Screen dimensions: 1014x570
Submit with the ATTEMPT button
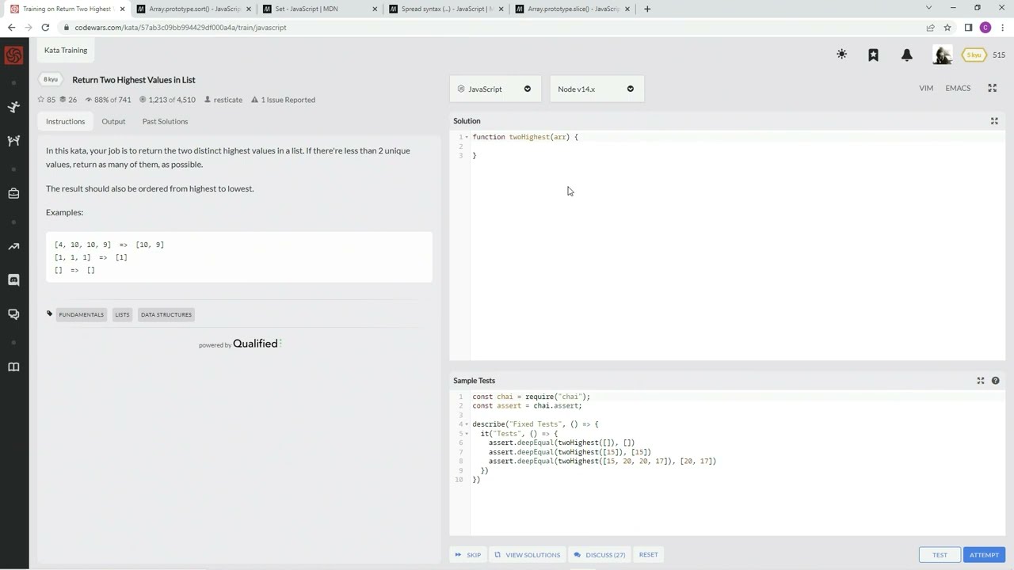(x=984, y=555)
